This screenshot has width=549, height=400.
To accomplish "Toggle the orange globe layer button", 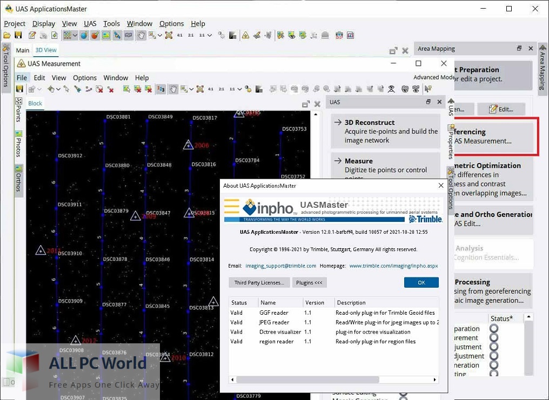I will [x=95, y=35].
